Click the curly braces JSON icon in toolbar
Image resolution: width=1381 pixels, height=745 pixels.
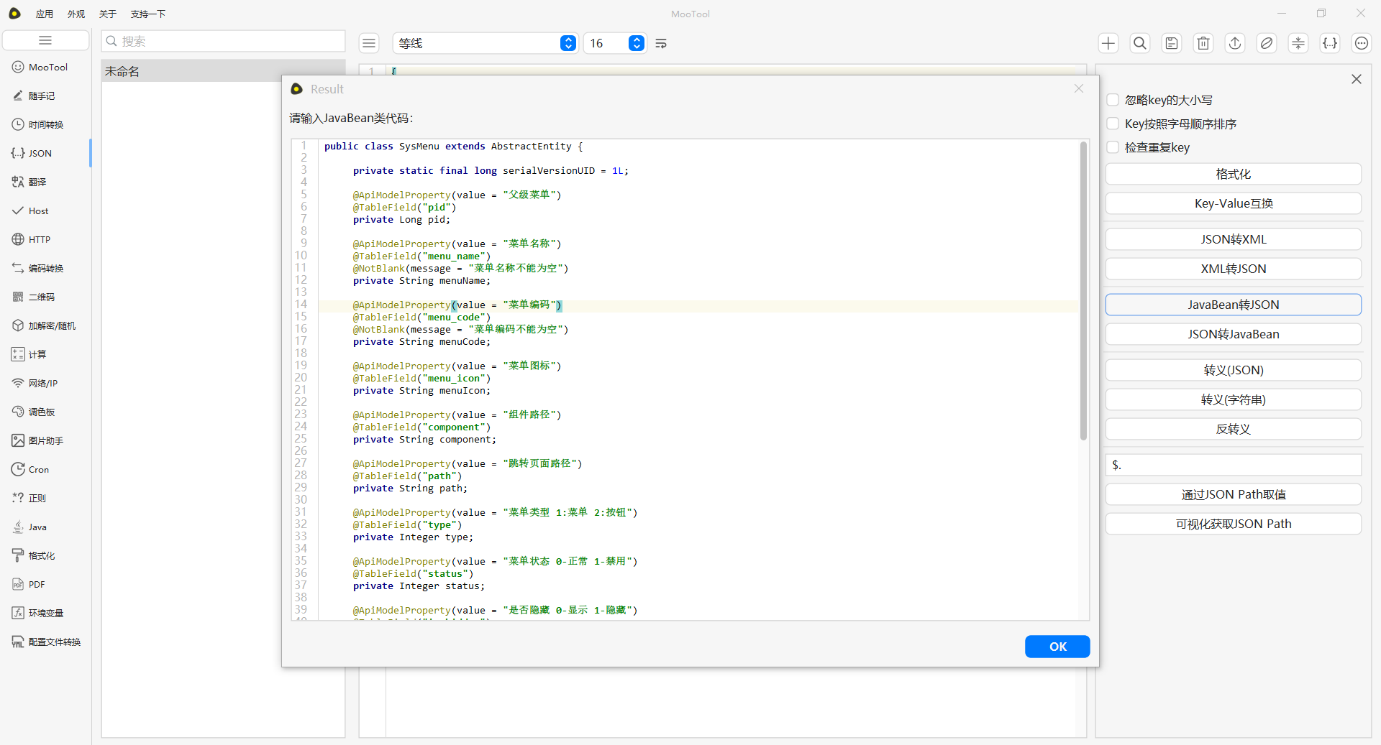pos(1329,43)
